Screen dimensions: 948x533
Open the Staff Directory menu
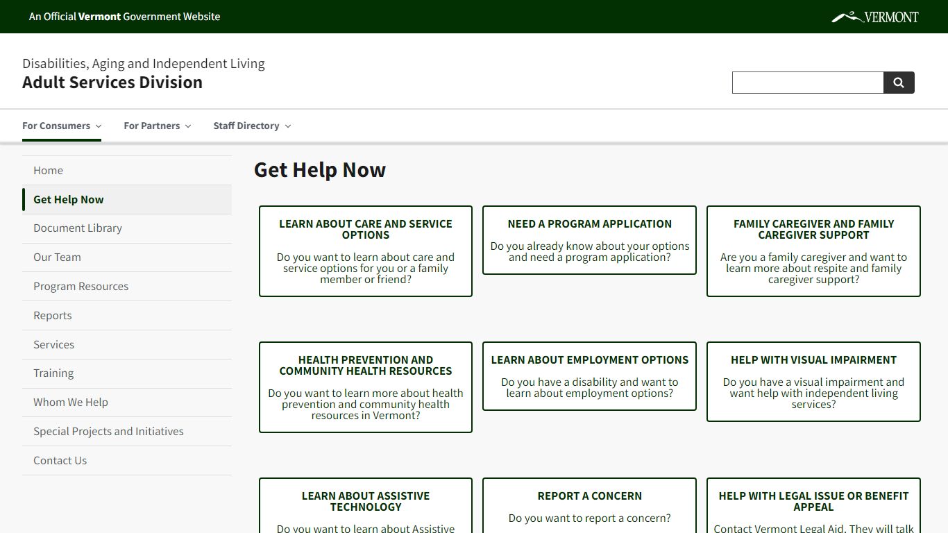point(252,126)
